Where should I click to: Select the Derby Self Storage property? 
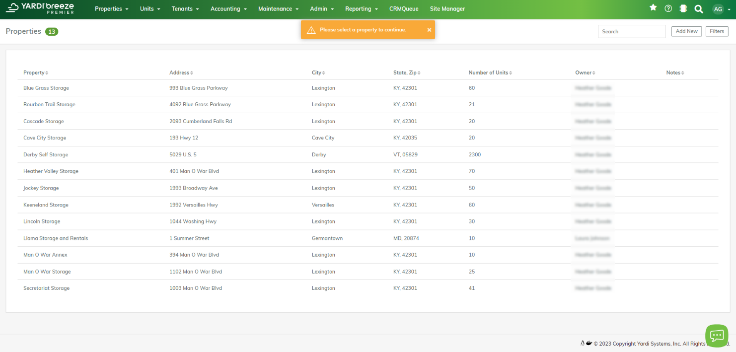pos(46,155)
